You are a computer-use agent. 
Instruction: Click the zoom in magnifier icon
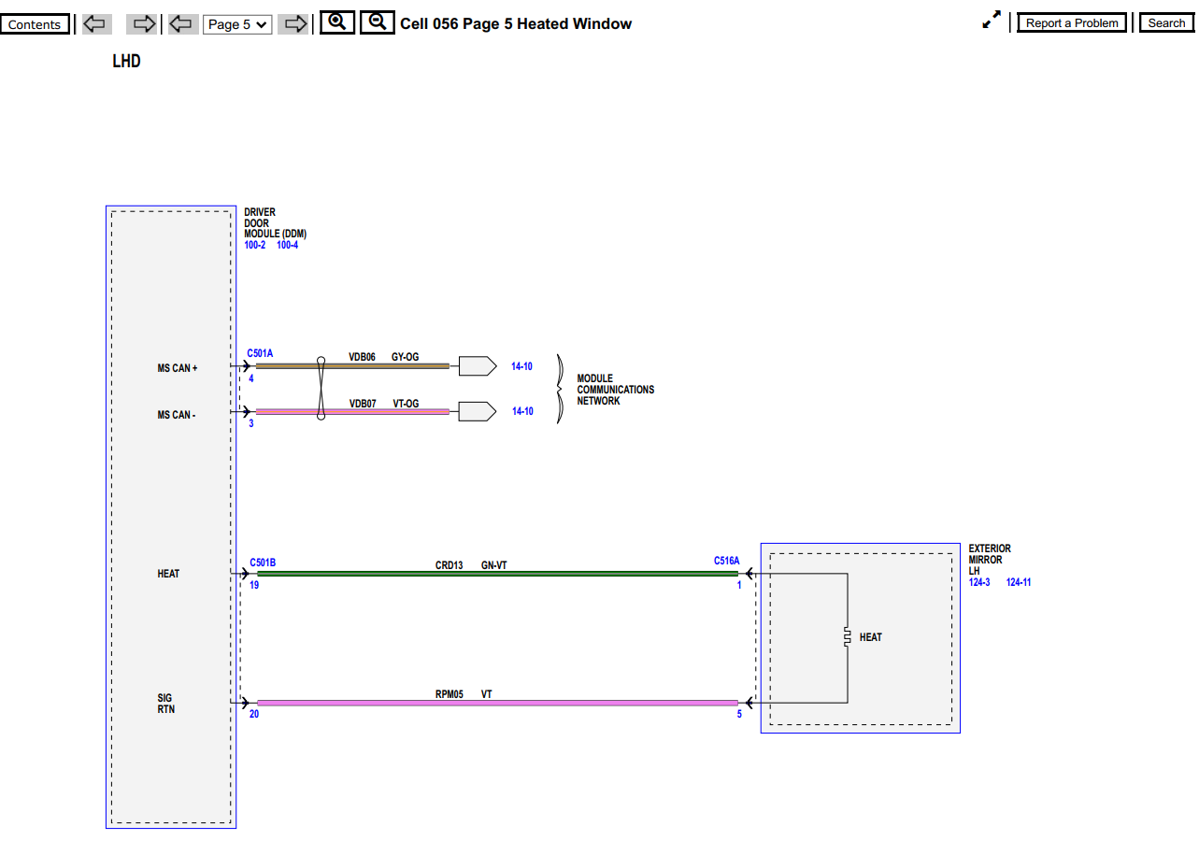(336, 21)
